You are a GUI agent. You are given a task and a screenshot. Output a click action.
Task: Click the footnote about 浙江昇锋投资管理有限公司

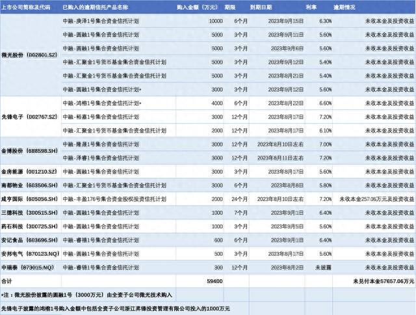point(116,308)
